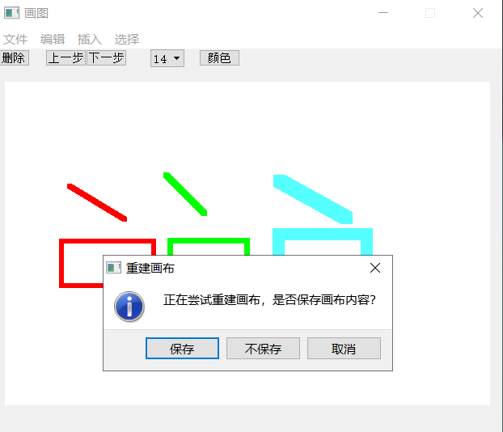The width and height of the screenshot is (503, 432).
Task: Click the 画图 app icon in title bar
Action: tap(11, 13)
